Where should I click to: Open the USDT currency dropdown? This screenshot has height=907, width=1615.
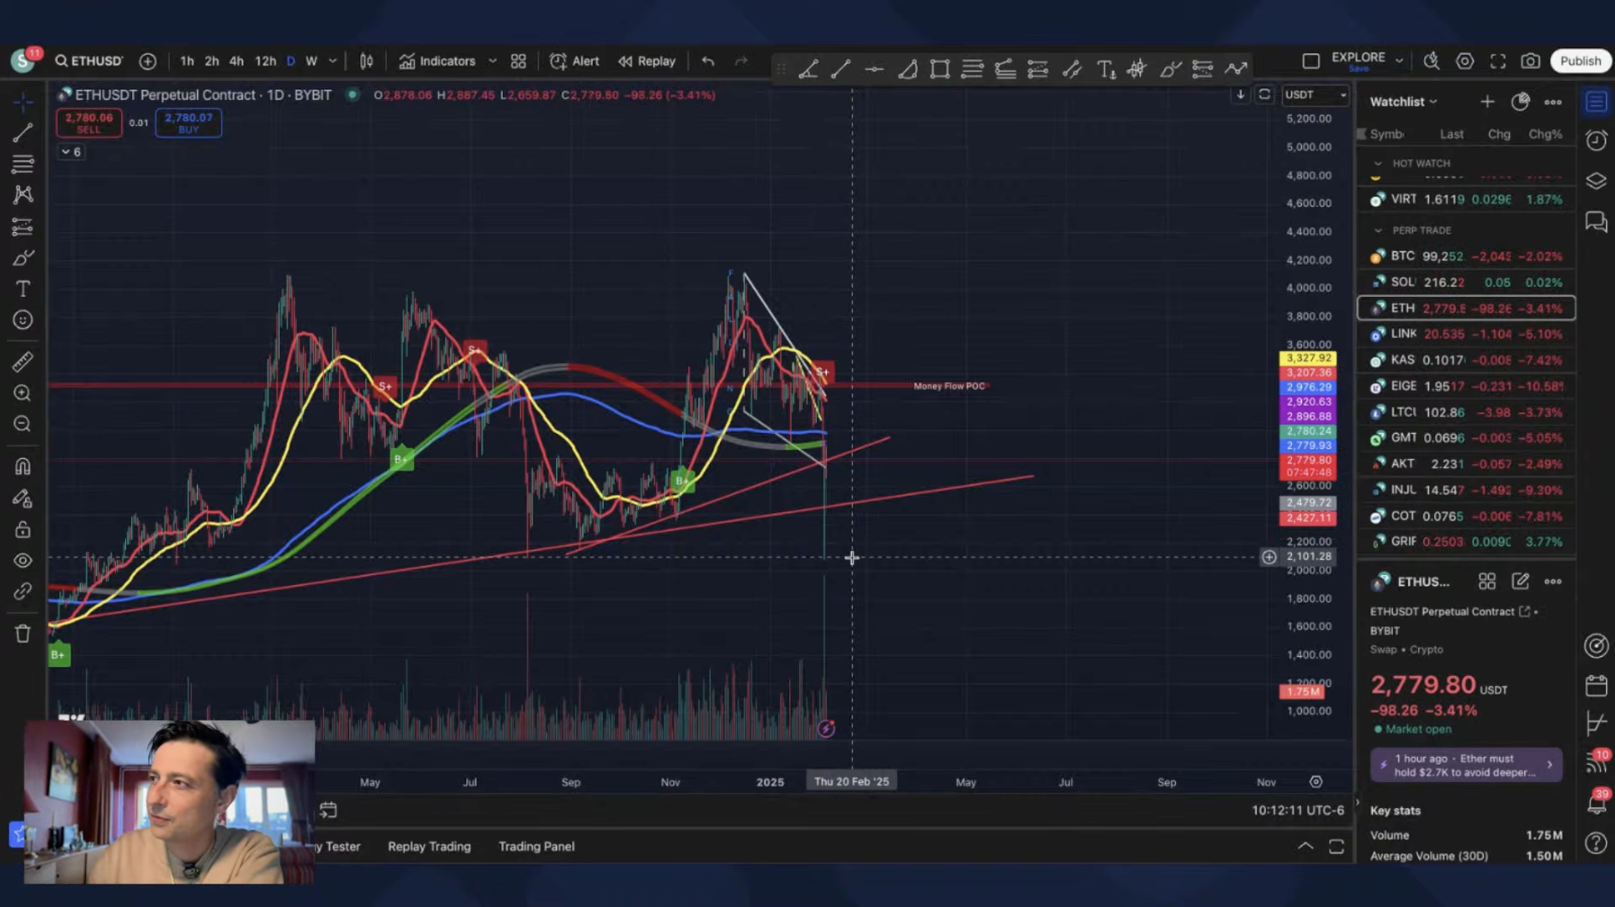click(1315, 94)
